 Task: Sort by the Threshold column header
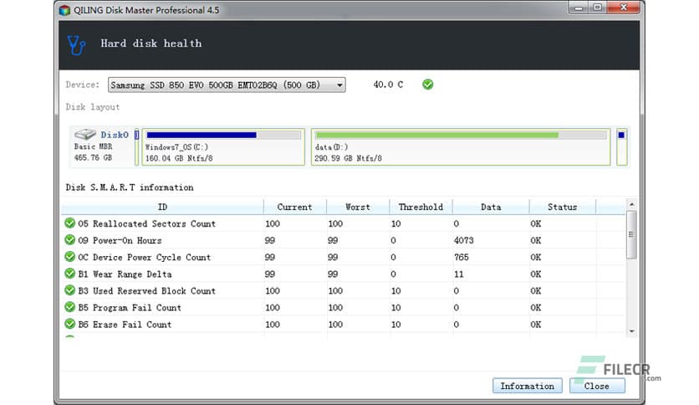coord(421,207)
